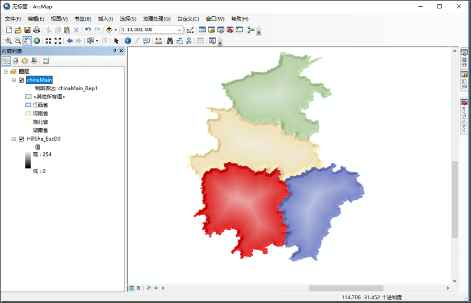
Task: Collapse the HillSha_EucD3 layer entry
Action: [14, 139]
